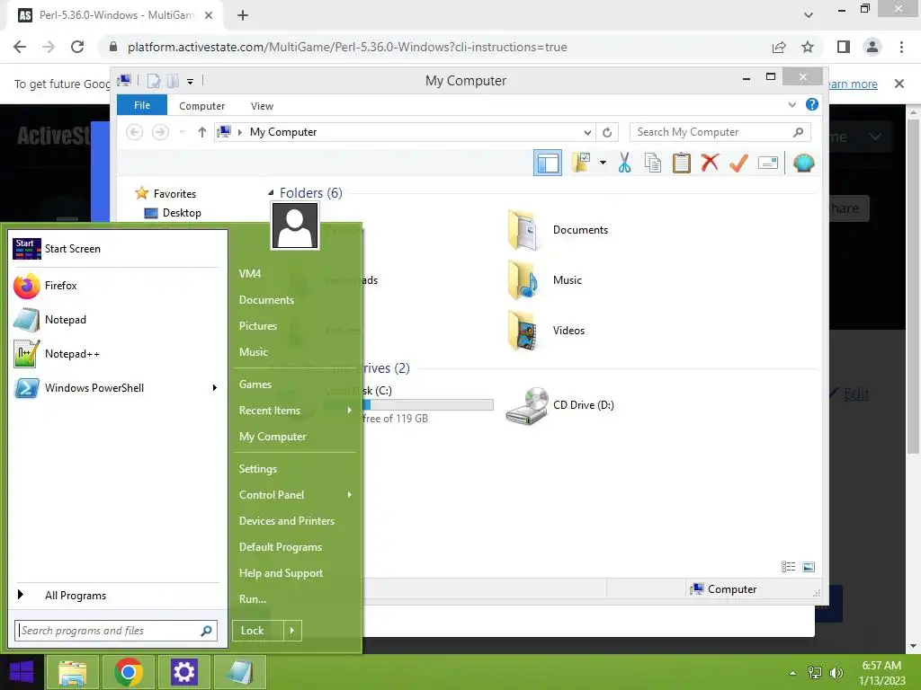
Task: Click the blue shell icon in toolbar
Action: click(x=803, y=163)
